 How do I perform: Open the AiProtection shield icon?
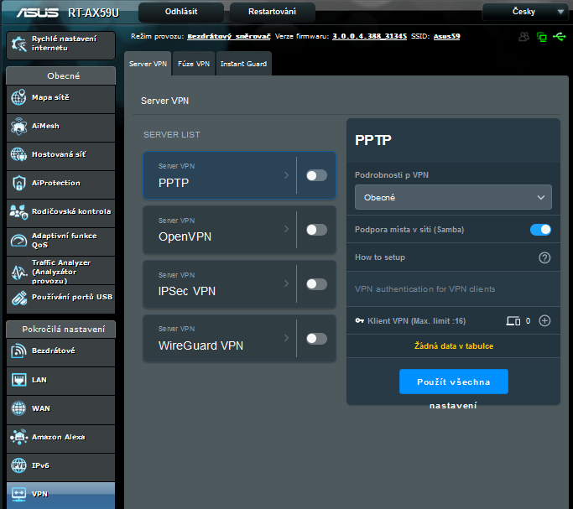point(18,184)
